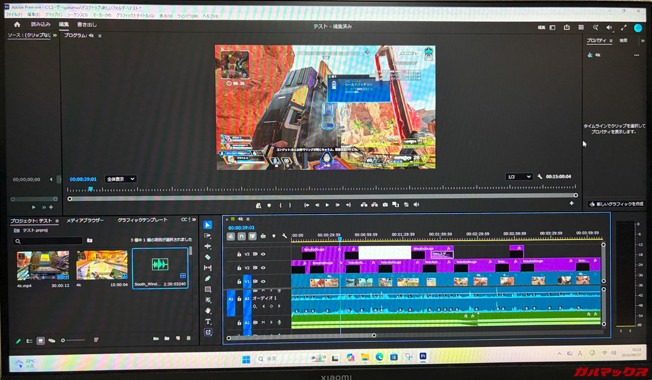Click the trash icon in Project panel
The width and height of the screenshot is (652, 380).
pyautogui.click(x=188, y=338)
